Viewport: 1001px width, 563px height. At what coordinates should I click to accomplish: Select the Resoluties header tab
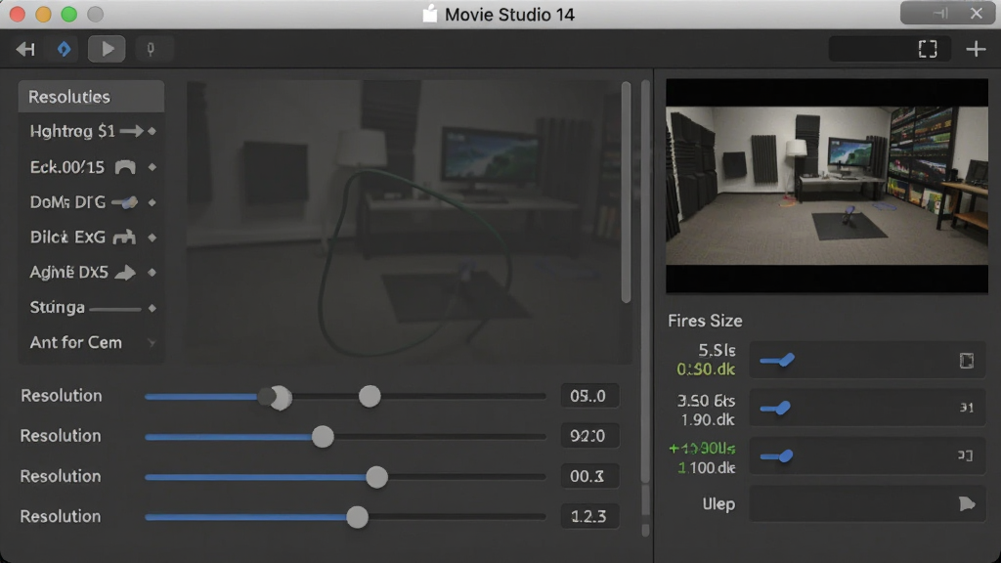tap(91, 97)
